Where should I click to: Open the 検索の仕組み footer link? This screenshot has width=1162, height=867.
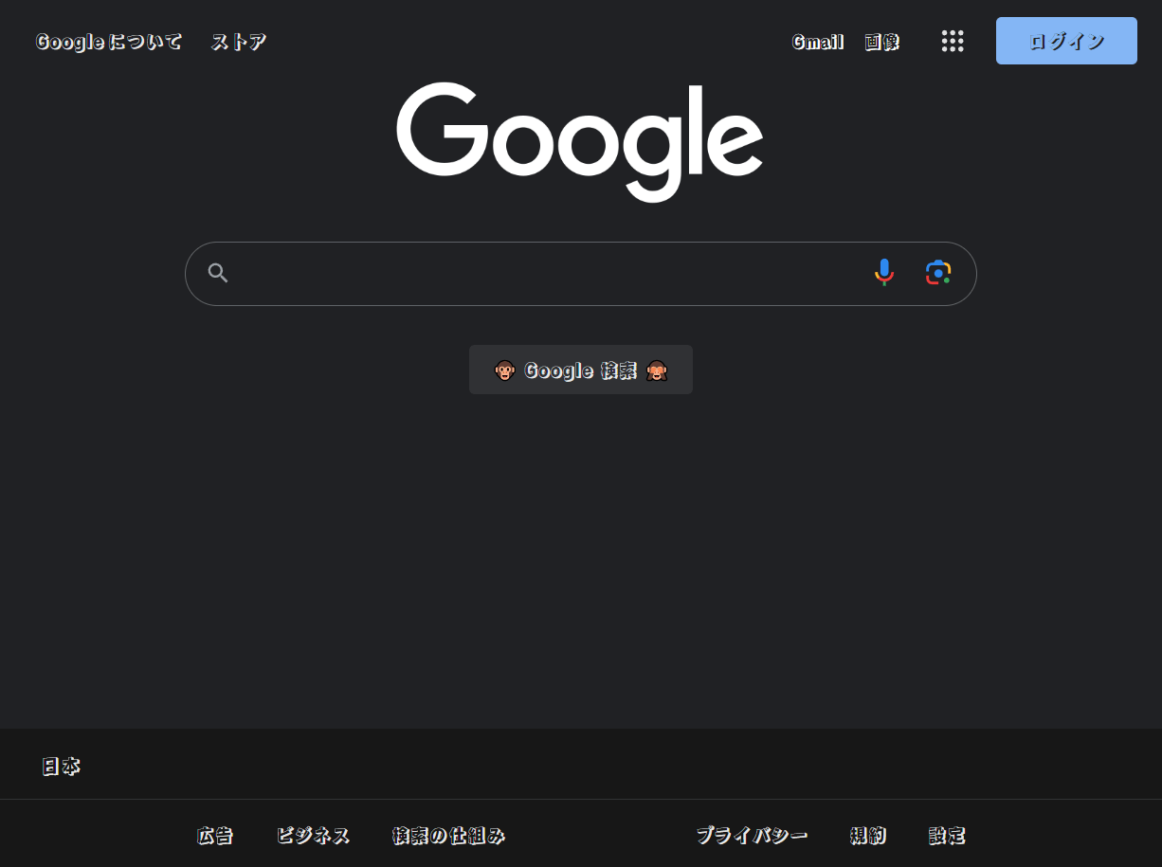coord(449,836)
